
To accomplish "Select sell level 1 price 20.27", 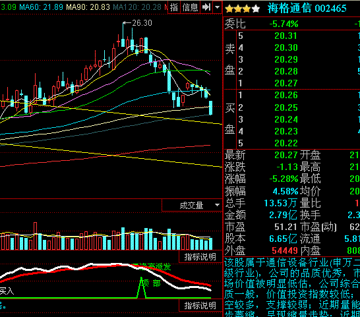I will pyautogui.click(x=286, y=83).
